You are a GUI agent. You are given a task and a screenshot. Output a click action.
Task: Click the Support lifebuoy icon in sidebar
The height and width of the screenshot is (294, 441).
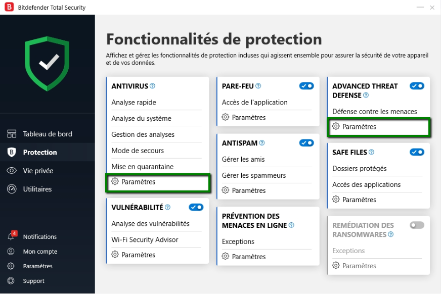[11, 281]
